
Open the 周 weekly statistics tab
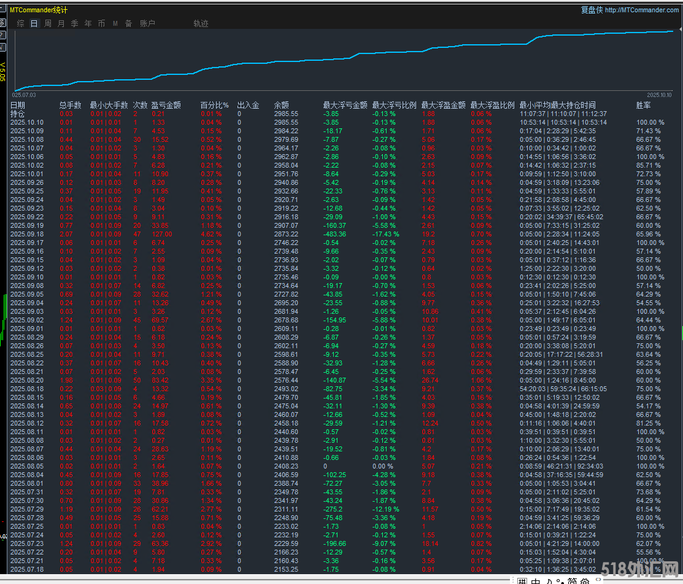(x=48, y=23)
